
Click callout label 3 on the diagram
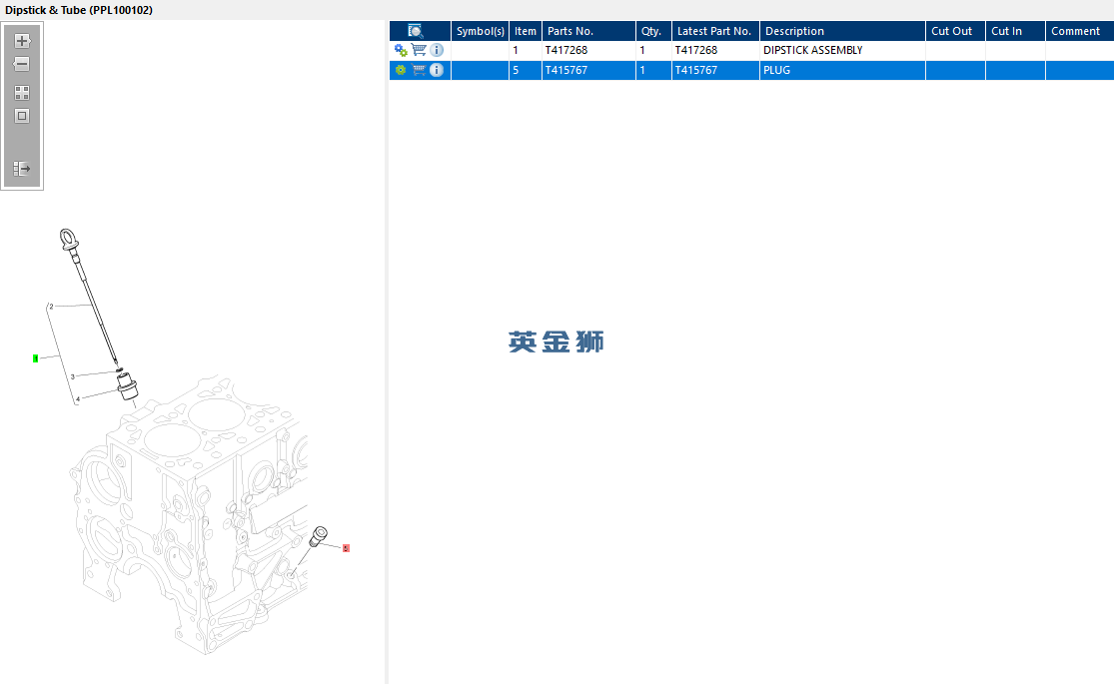[73, 377]
